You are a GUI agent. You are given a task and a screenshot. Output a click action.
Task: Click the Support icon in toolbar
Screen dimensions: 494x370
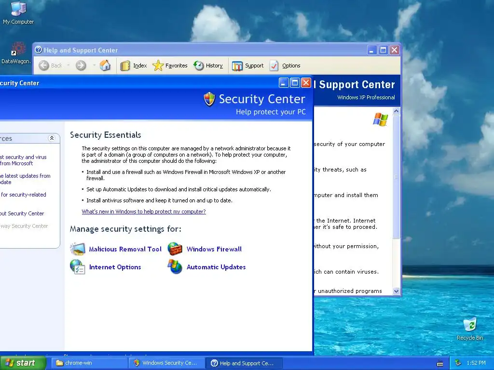pyautogui.click(x=237, y=66)
